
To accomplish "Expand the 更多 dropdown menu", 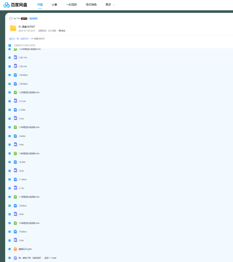I will (110, 5).
